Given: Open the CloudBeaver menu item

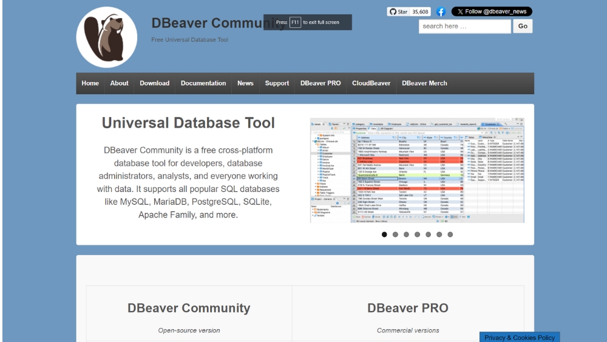Looking at the screenshot, I should (x=371, y=83).
